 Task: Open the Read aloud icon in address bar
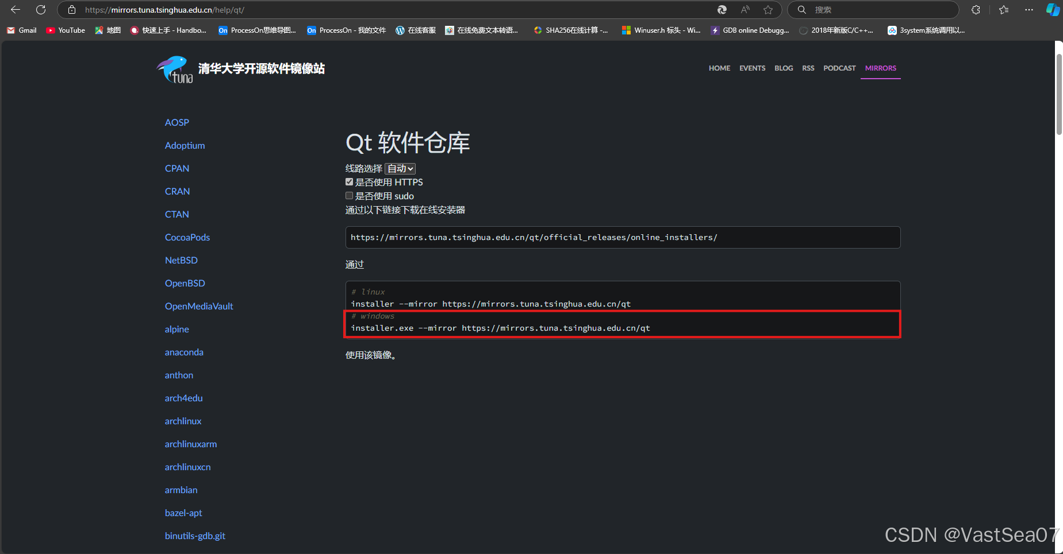[x=745, y=10]
